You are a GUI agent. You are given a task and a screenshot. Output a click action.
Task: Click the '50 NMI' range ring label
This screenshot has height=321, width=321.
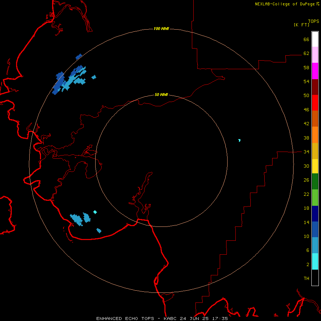(161, 95)
